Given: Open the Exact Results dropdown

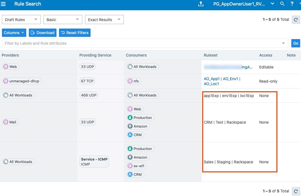Looking at the screenshot, I should (104, 20).
